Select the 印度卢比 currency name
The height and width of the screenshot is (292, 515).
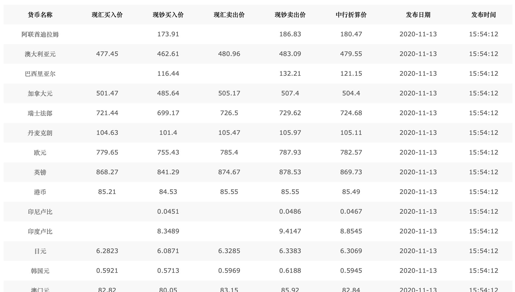(40, 231)
